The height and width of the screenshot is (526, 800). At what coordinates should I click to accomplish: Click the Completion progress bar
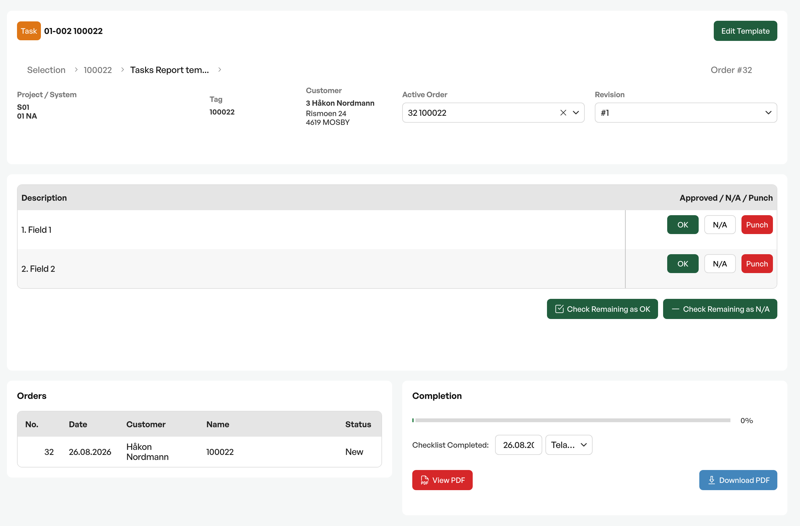coord(571,421)
